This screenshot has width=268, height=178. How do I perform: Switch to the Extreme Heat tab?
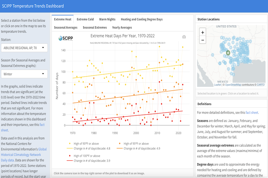point(63,19)
